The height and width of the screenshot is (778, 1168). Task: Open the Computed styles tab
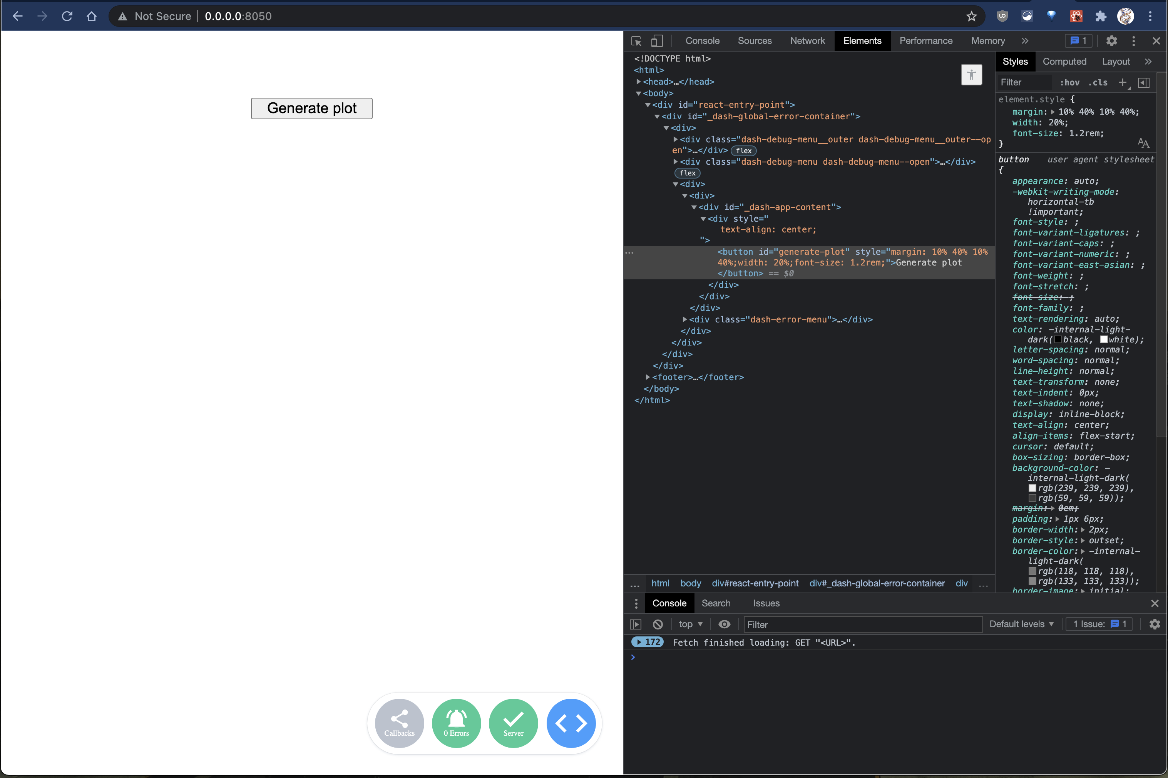pyautogui.click(x=1064, y=62)
